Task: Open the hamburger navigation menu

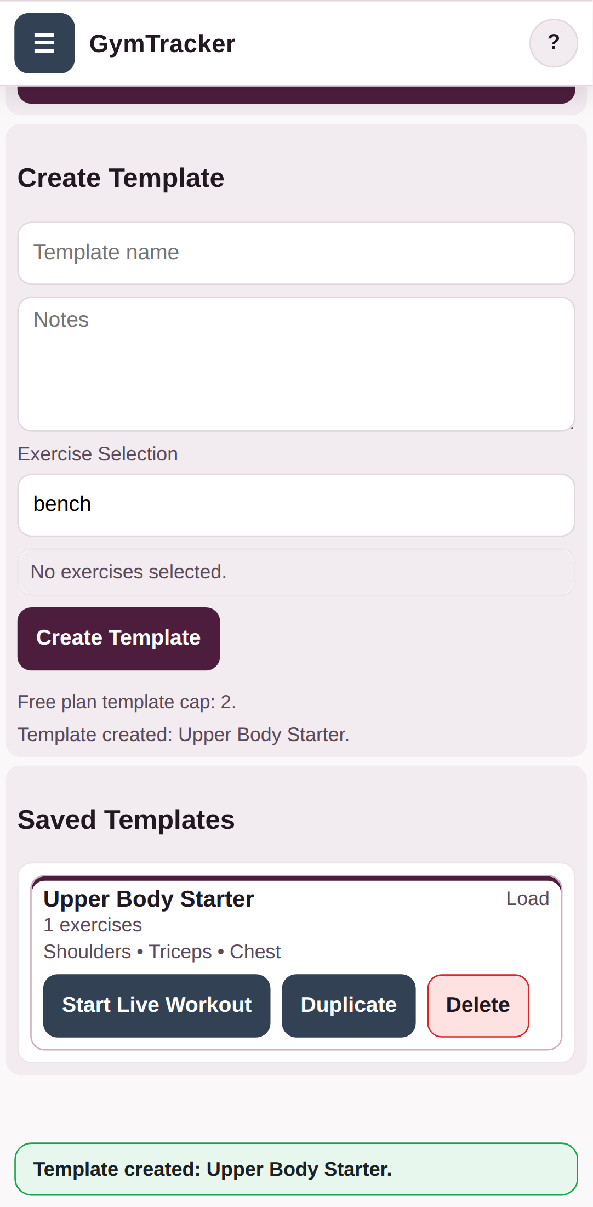Action: [x=44, y=43]
